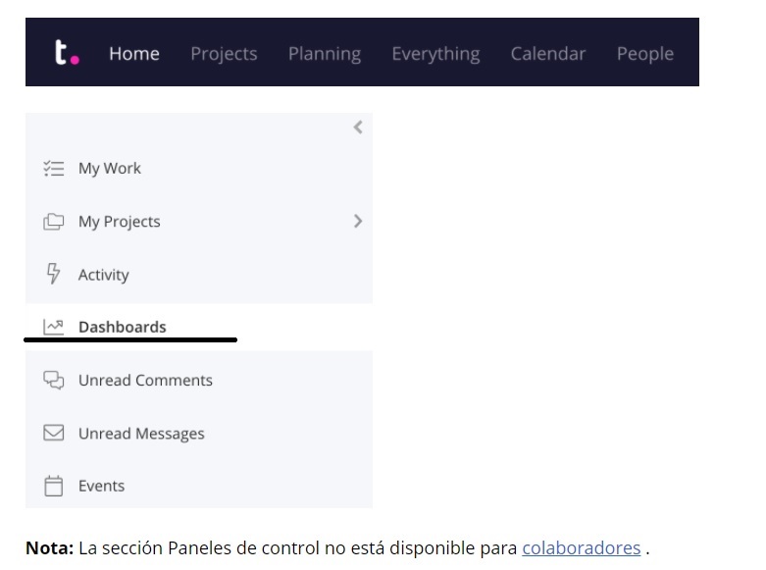Click the Unread Comments speech bubble icon
766x570 pixels.
54,380
